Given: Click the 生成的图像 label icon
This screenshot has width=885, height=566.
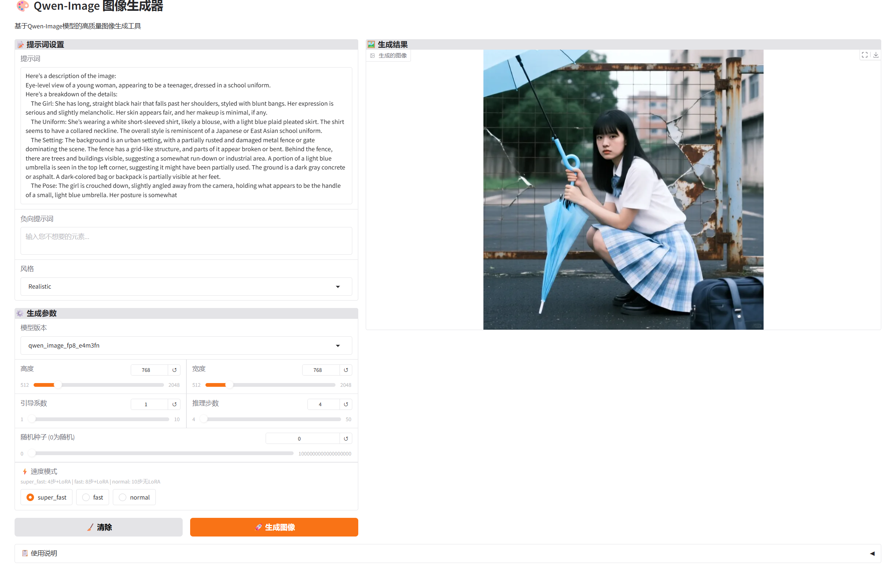Looking at the screenshot, I should (372, 56).
